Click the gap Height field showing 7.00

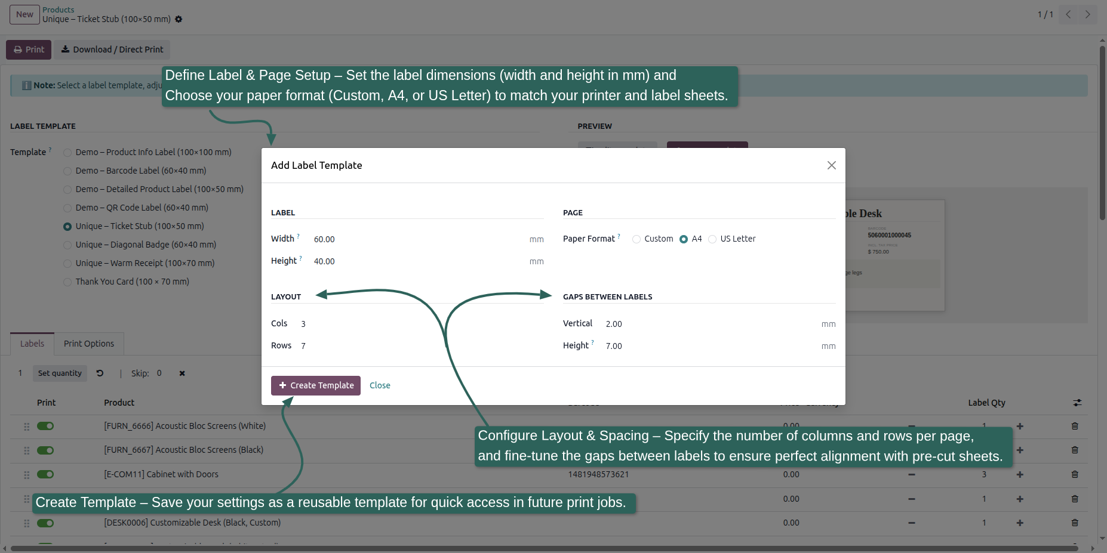click(x=711, y=346)
